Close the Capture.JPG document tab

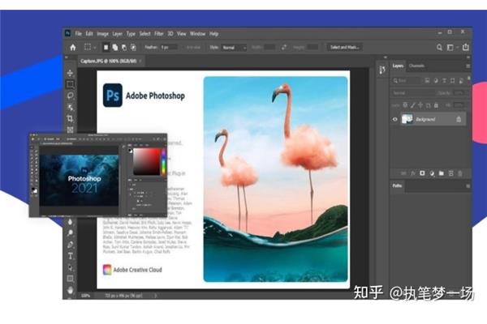[140, 61]
